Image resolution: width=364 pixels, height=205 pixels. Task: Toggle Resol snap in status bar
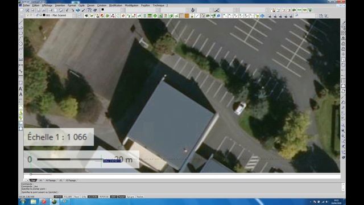click(77, 197)
